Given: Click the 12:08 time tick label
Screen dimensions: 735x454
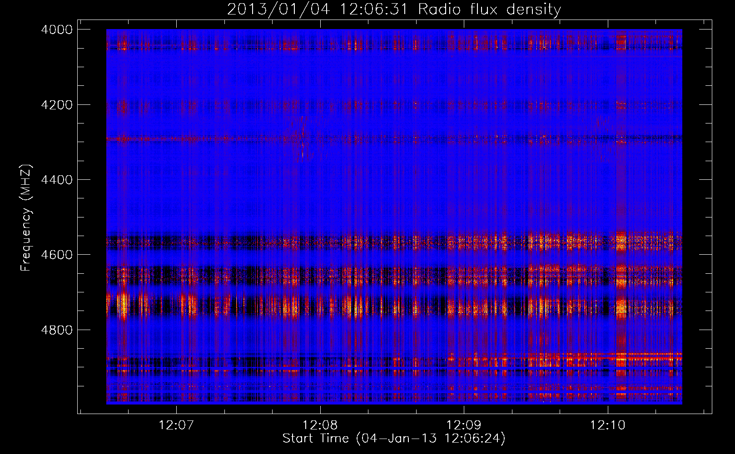Looking at the screenshot, I should pyautogui.click(x=320, y=425).
